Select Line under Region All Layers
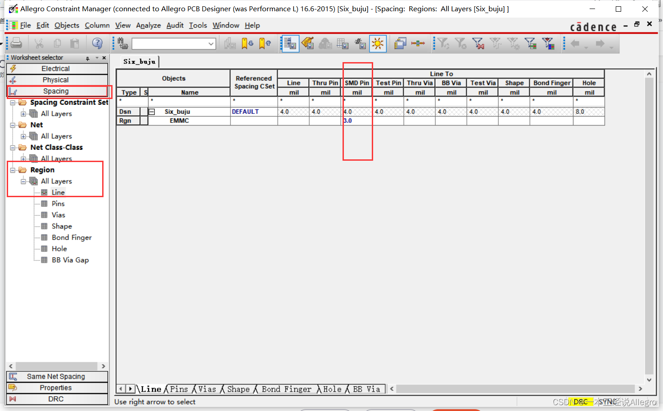Viewport: 663px width, 411px height. (58, 192)
